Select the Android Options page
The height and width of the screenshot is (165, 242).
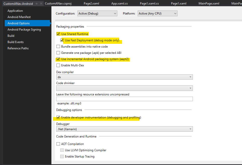[x=27, y=23]
